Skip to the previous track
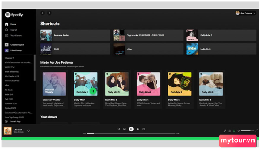The height and width of the screenshot is (150, 259). pyautogui.click(x=124, y=129)
